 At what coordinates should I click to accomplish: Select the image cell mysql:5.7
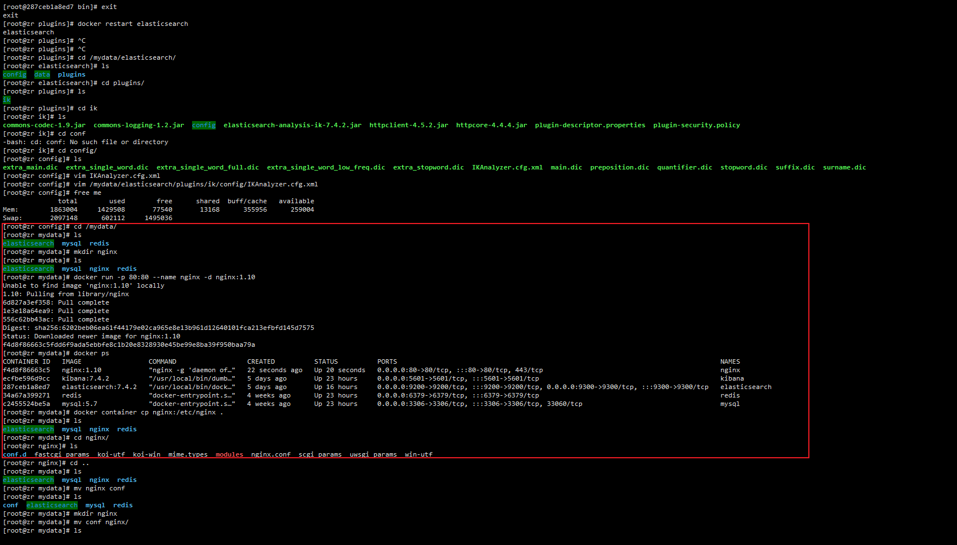coord(79,404)
